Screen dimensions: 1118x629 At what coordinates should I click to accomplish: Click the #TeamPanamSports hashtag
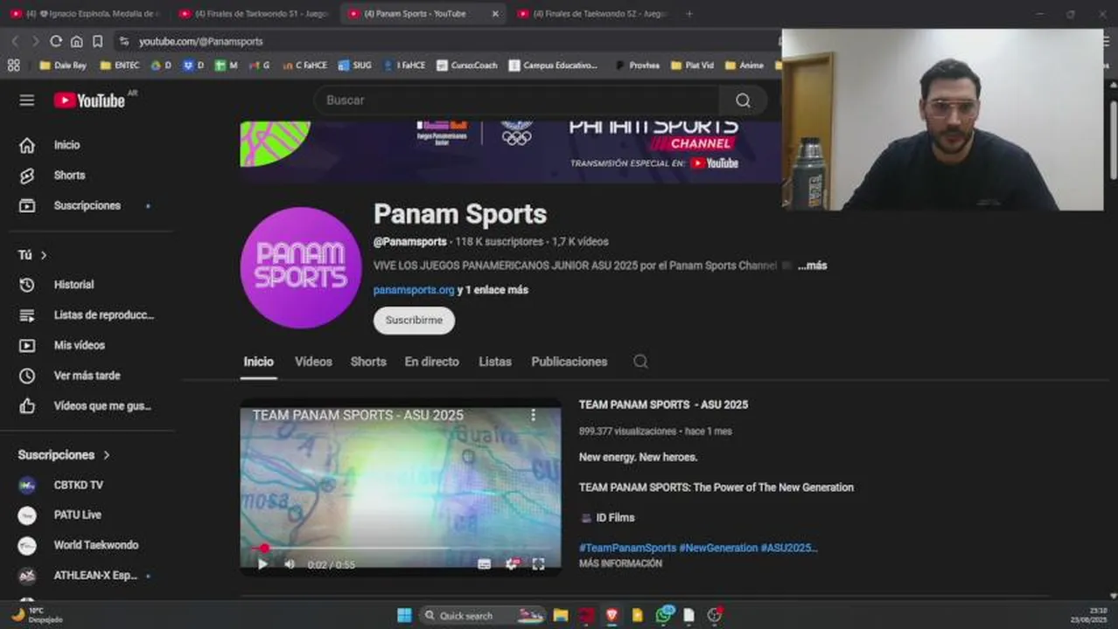coord(627,549)
